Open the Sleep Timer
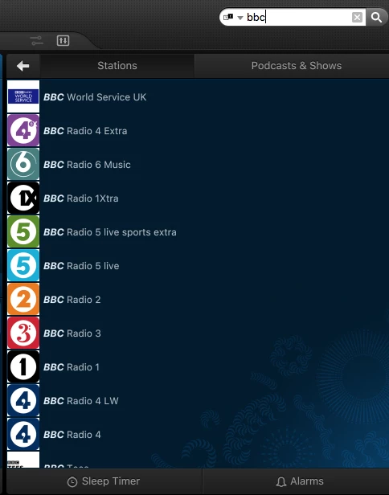This screenshot has width=389, height=495. pyautogui.click(x=104, y=481)
